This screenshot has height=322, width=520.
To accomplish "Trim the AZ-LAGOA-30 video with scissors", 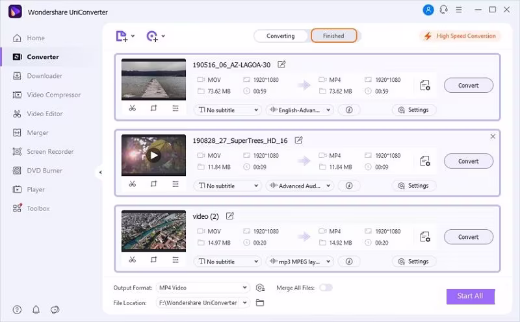I will pos(133,108).
